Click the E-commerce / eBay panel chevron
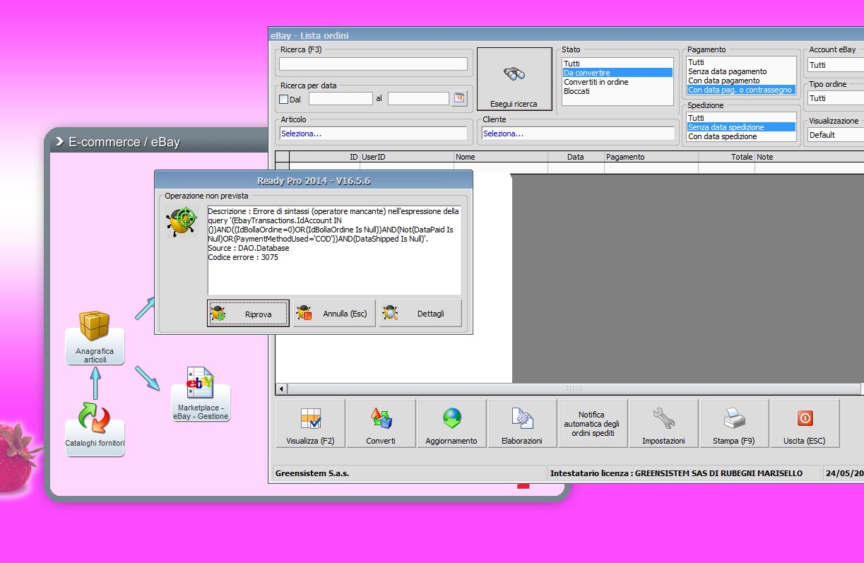 pyautogui.click(x=59, y=142)
